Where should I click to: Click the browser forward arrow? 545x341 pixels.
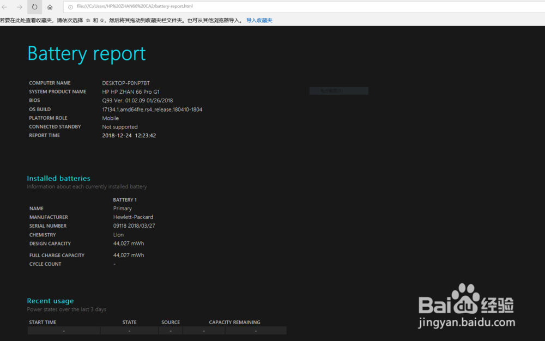20,7
